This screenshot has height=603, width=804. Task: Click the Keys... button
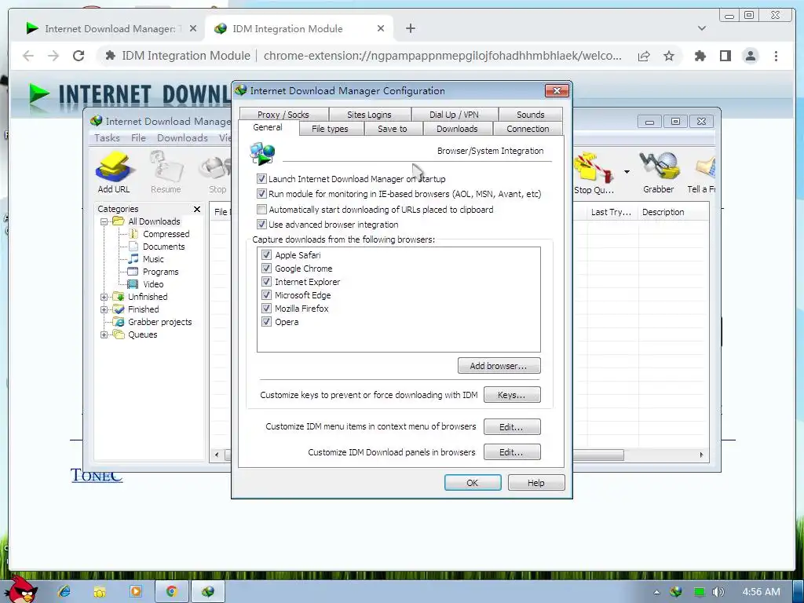click(x=512, y=395)
